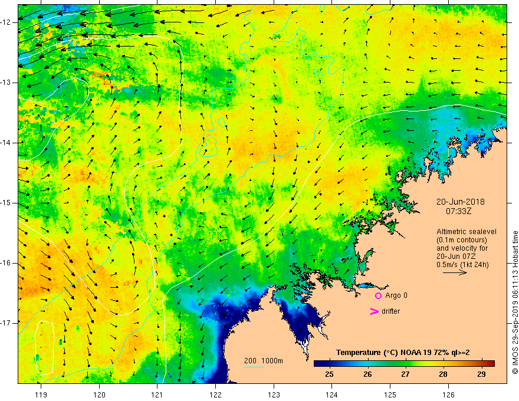Screen dimensions: 519x401
Task: Click latitude axis label -17
Action: click(x=6, y=323)
